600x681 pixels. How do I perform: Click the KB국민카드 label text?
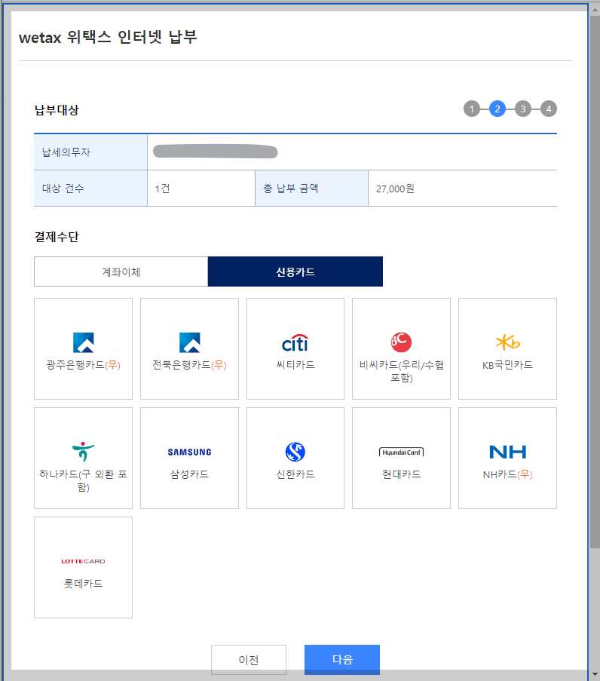point(507,365)
